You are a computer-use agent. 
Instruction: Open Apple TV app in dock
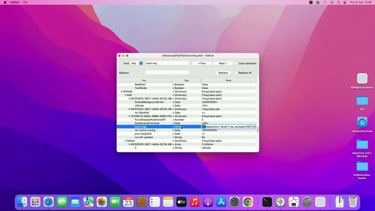coord(181,202)
